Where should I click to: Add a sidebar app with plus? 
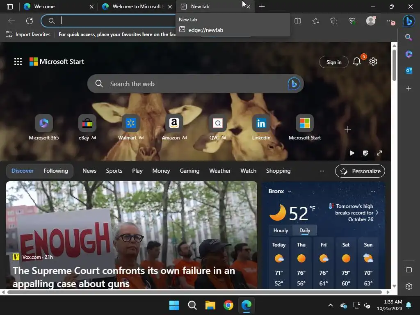pyautogui.click(x=409, y=89)
